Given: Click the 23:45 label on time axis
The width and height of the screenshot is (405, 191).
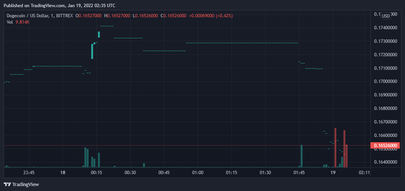Looking at the screenshot, I should (x=29, y=173).
